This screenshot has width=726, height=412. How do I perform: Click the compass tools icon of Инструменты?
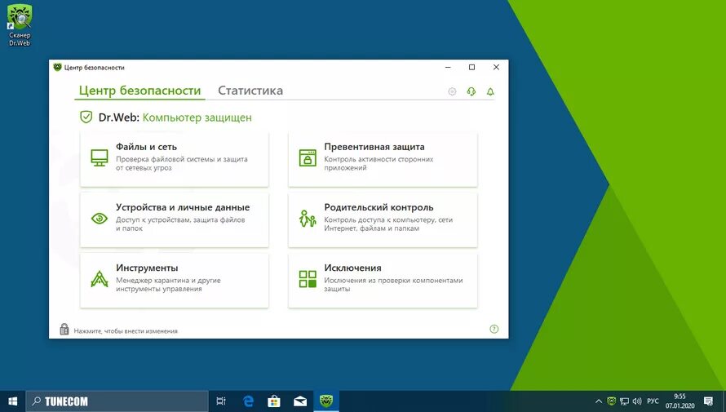100,279
